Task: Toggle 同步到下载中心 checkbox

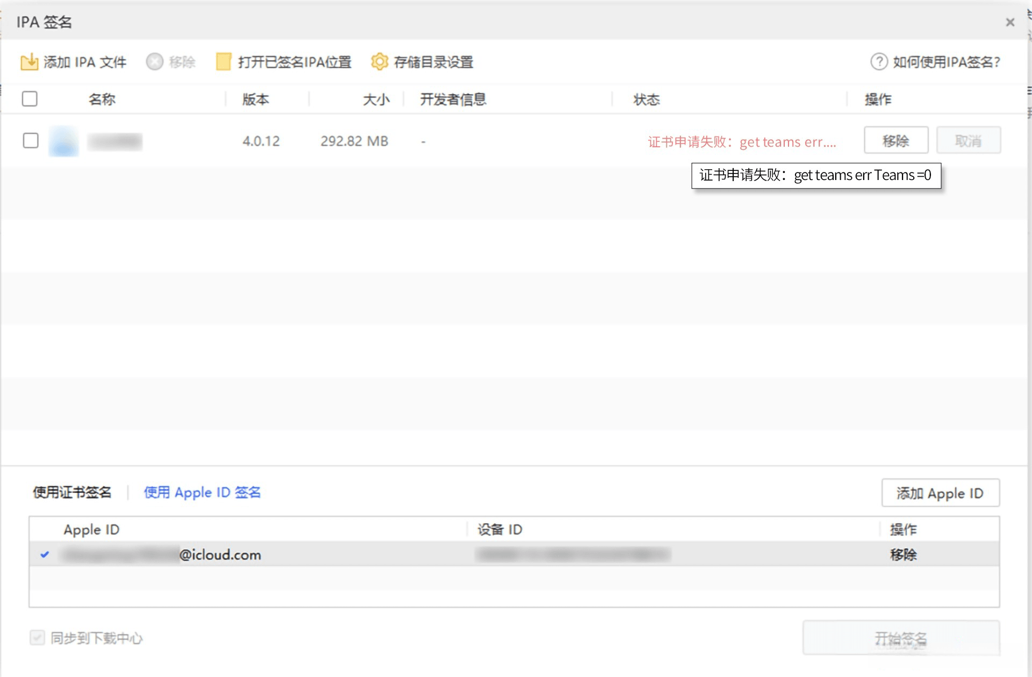Action: 37,638
